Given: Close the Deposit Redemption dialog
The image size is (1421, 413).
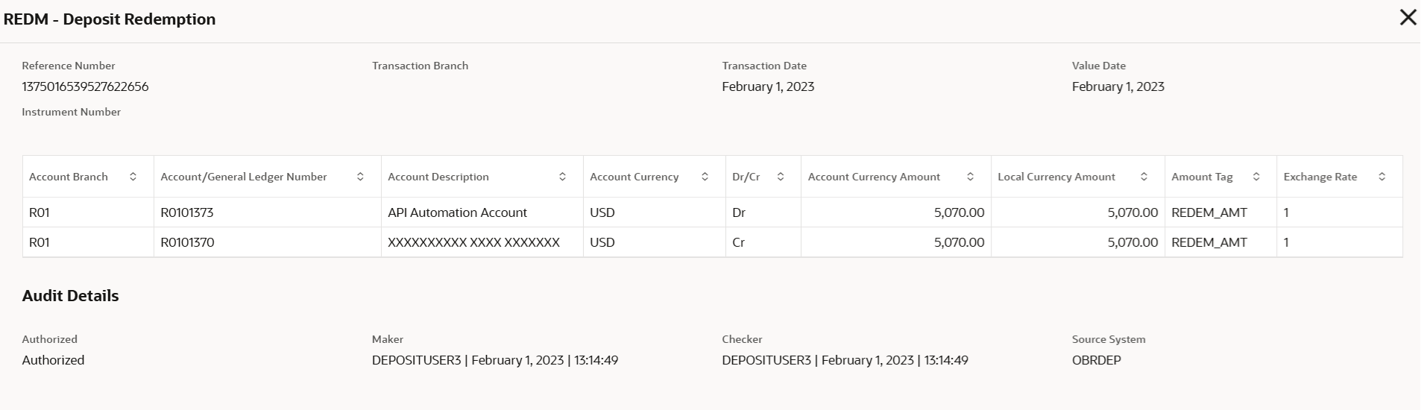Looking at the screenshot, I should click(x=1408, y=18).
